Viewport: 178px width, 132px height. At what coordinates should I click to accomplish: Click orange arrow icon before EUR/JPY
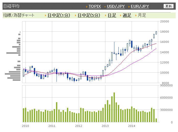coord(129,7)
